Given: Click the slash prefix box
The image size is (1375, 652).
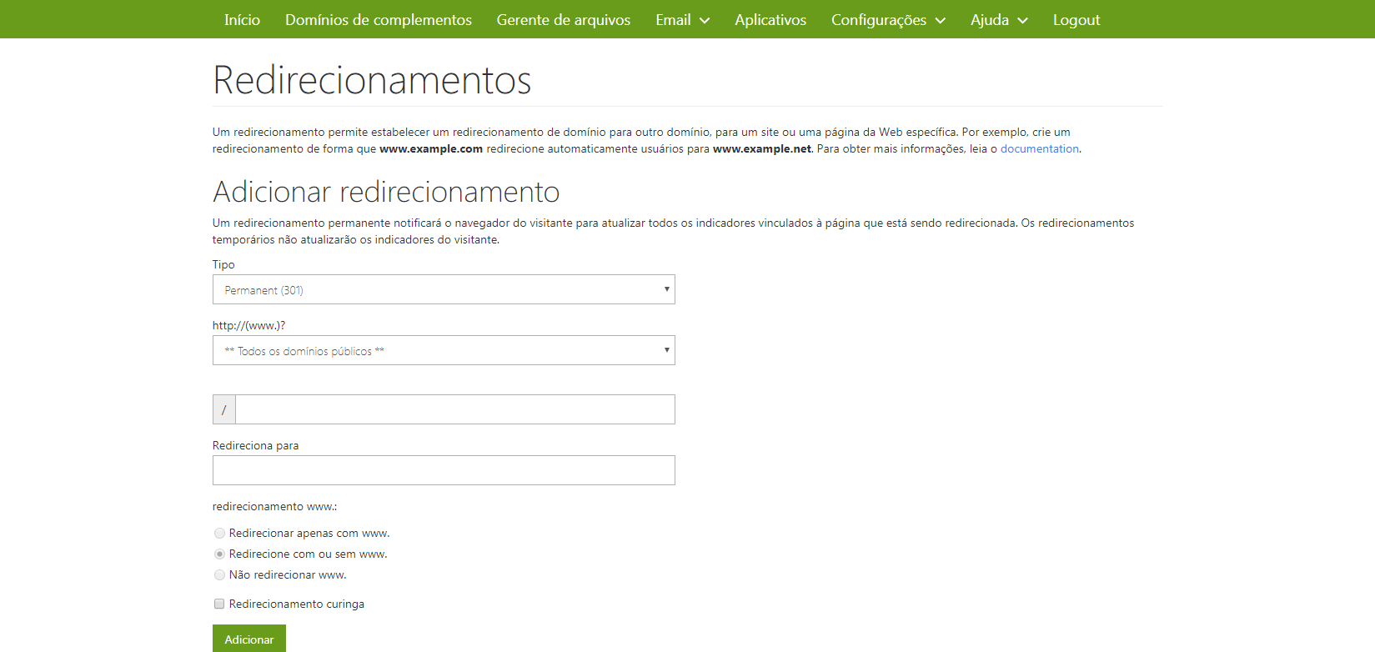Looking at the screenshot, I should [224, 410].
